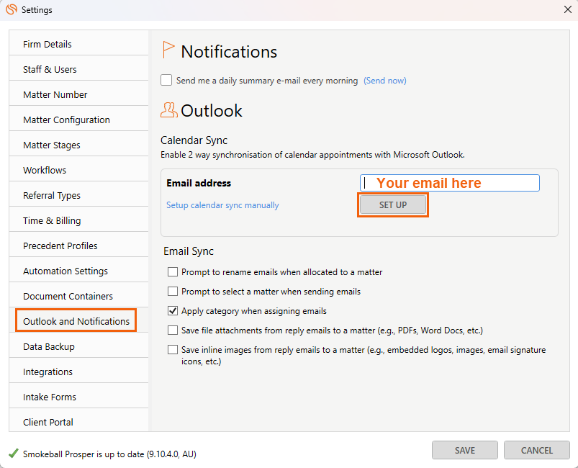Click Setup calendar sync manually link
The width and height of the screenshot is (578, 468).
[222, 205]
